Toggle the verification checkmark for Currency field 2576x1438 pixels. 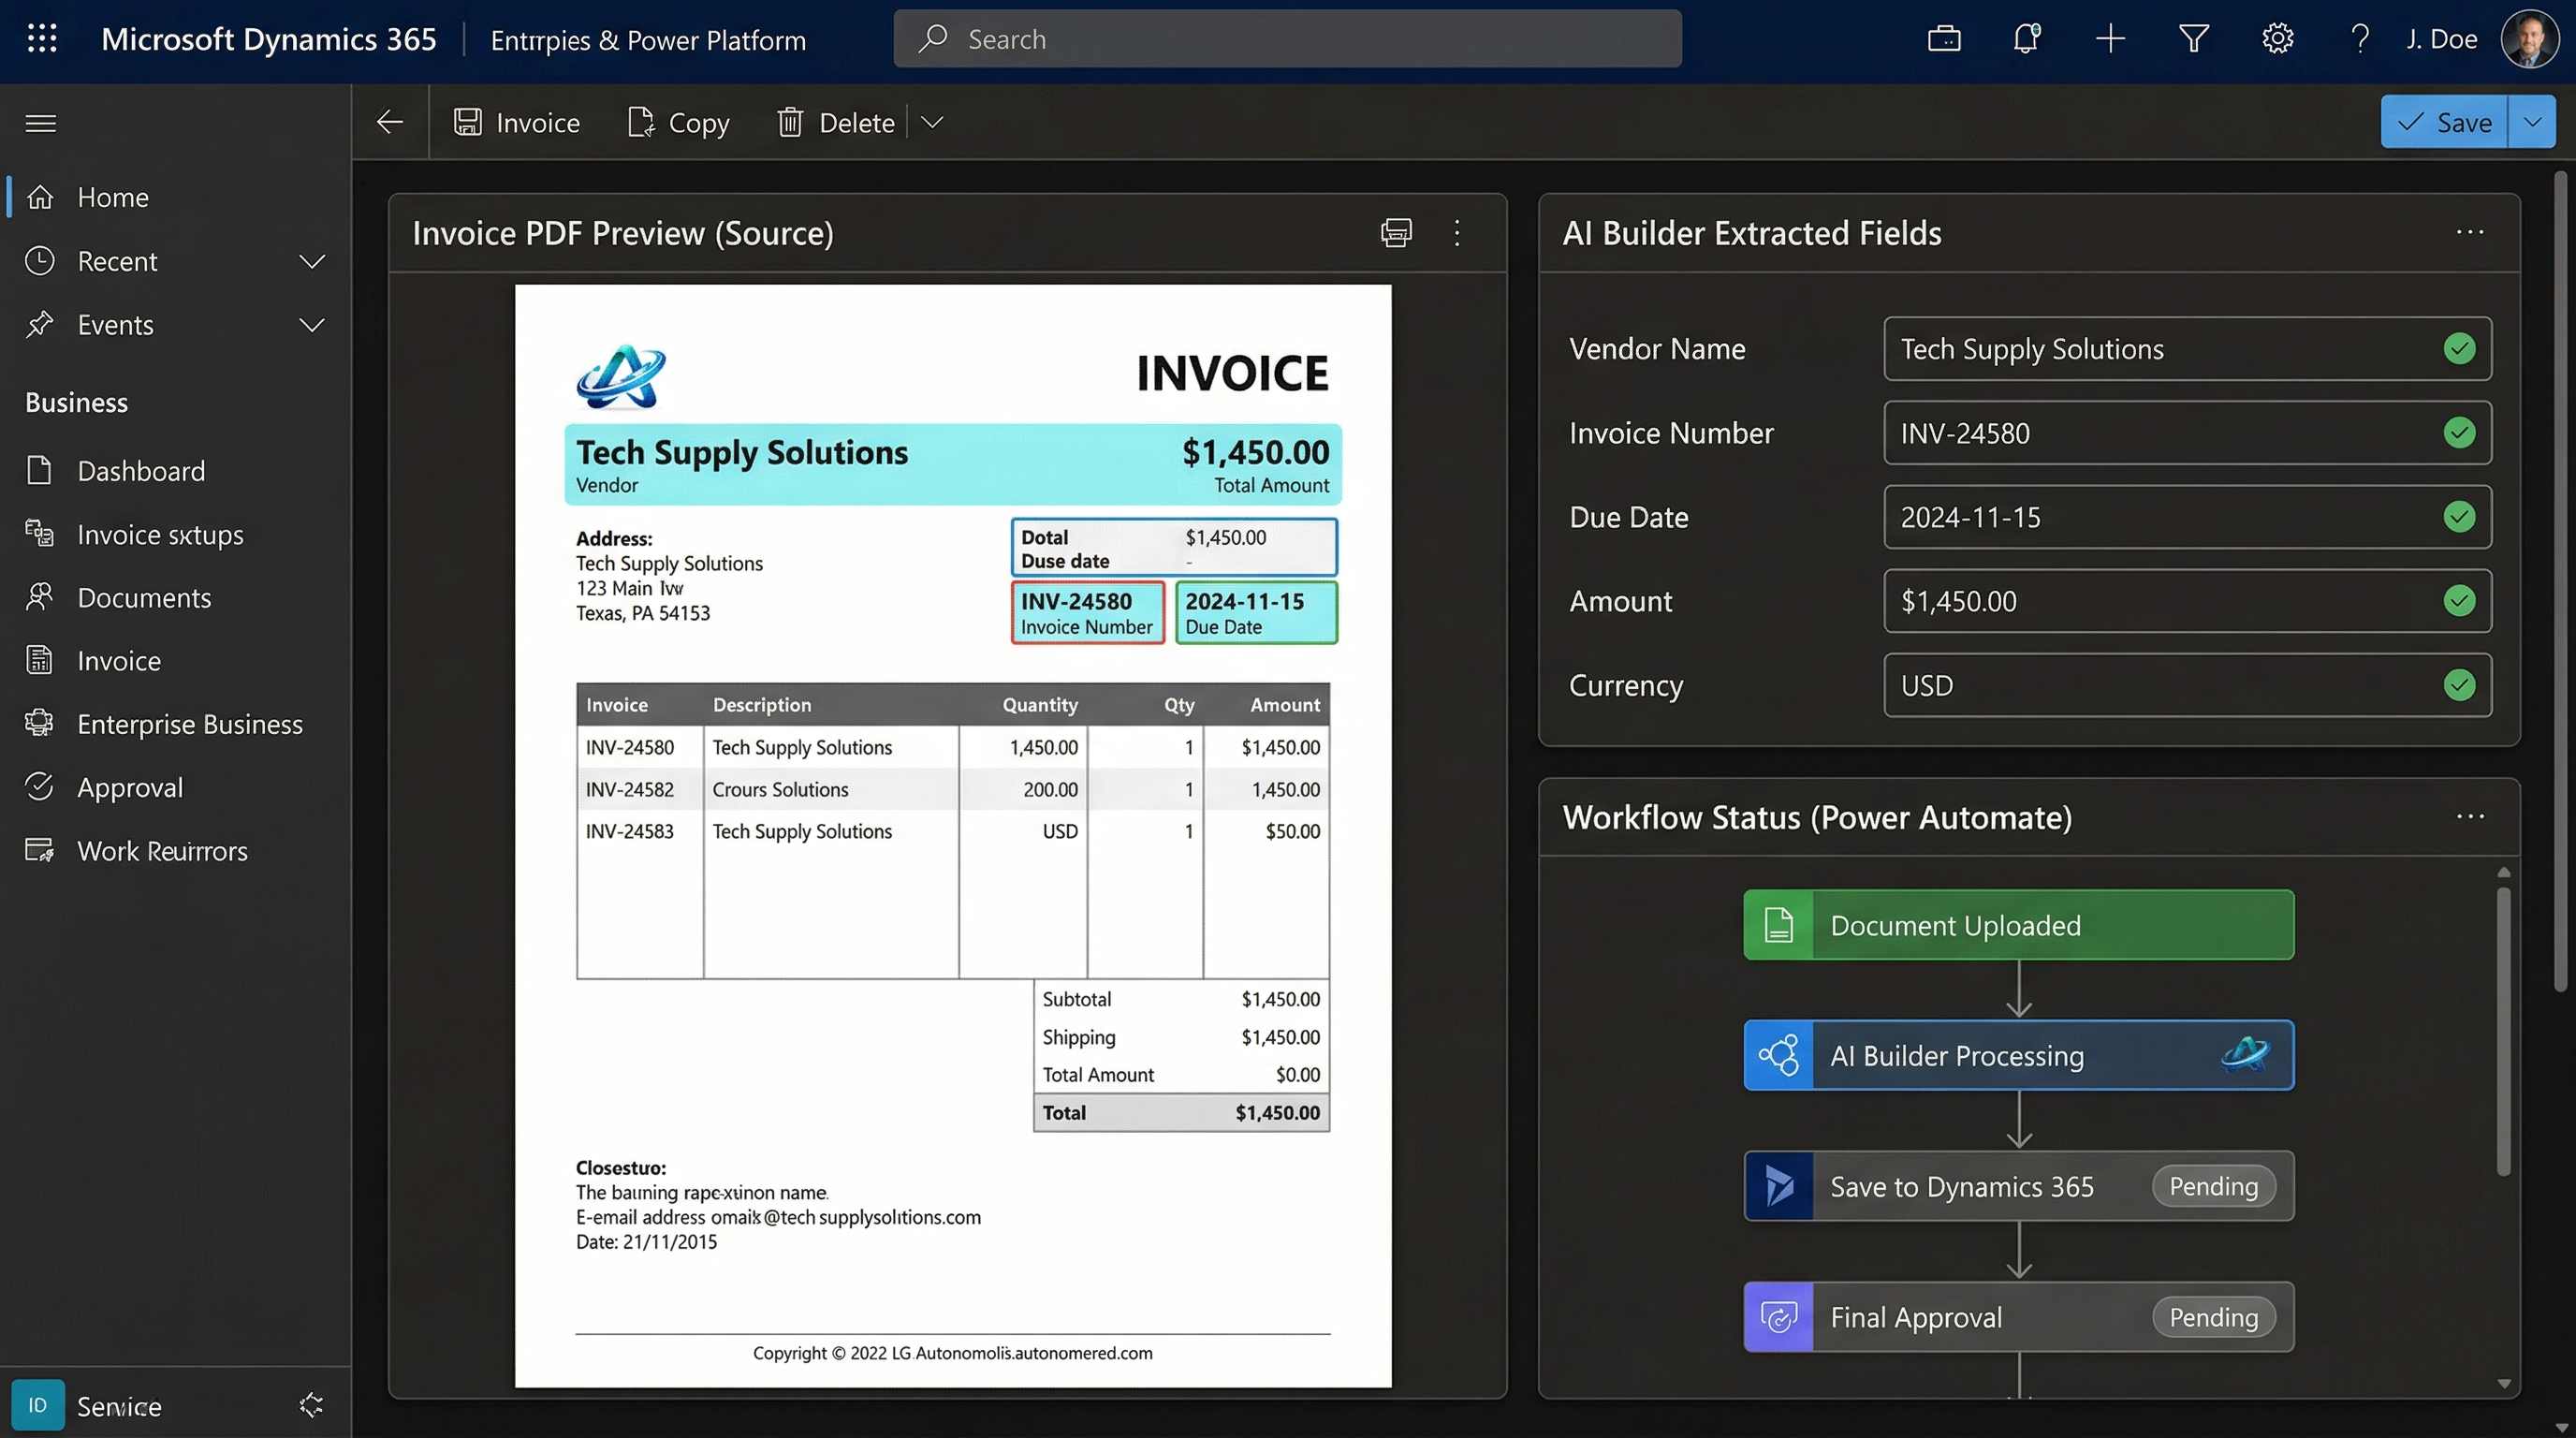pyautogui.click(x=2459, y=685)
